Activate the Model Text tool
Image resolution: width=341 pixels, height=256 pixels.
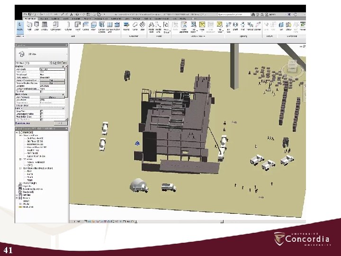151,27
